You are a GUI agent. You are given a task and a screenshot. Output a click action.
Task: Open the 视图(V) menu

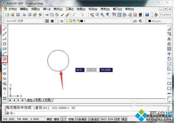[35, 9]
